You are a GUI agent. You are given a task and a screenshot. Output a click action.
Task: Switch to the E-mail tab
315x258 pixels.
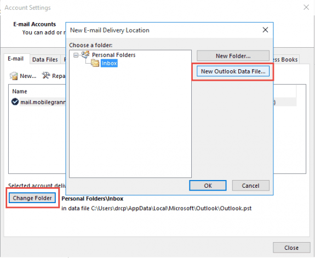(16, 59)
